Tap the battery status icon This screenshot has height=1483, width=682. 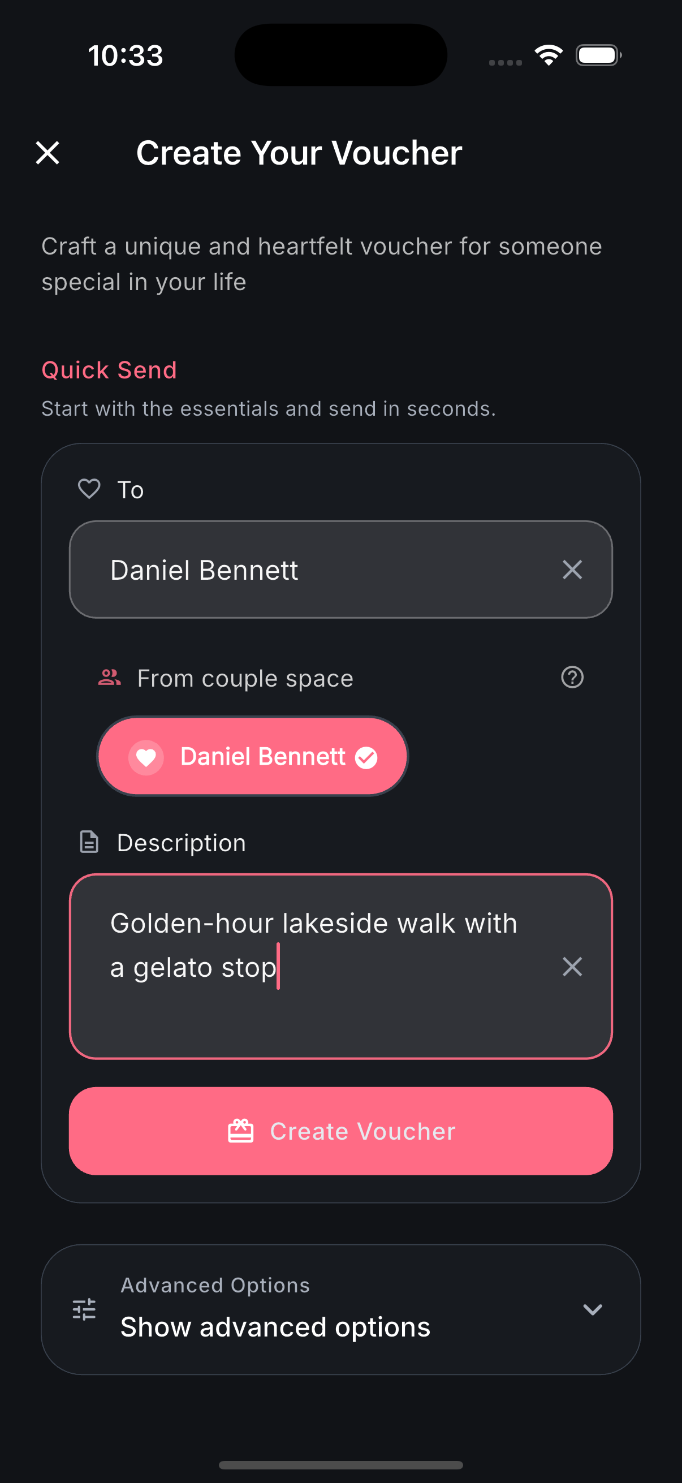point(598,55)
